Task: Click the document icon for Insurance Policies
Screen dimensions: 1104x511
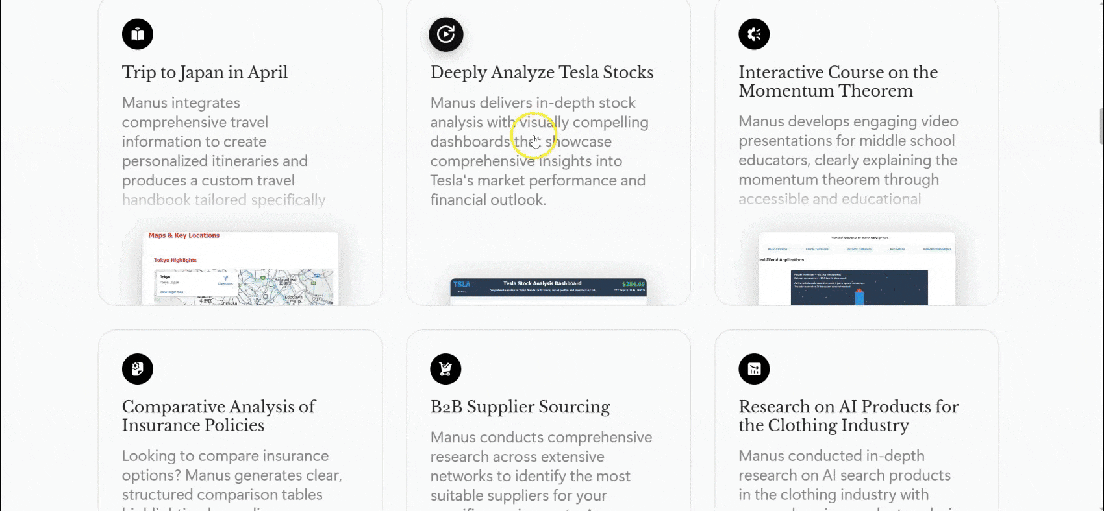Action: (x=138, y=369)
